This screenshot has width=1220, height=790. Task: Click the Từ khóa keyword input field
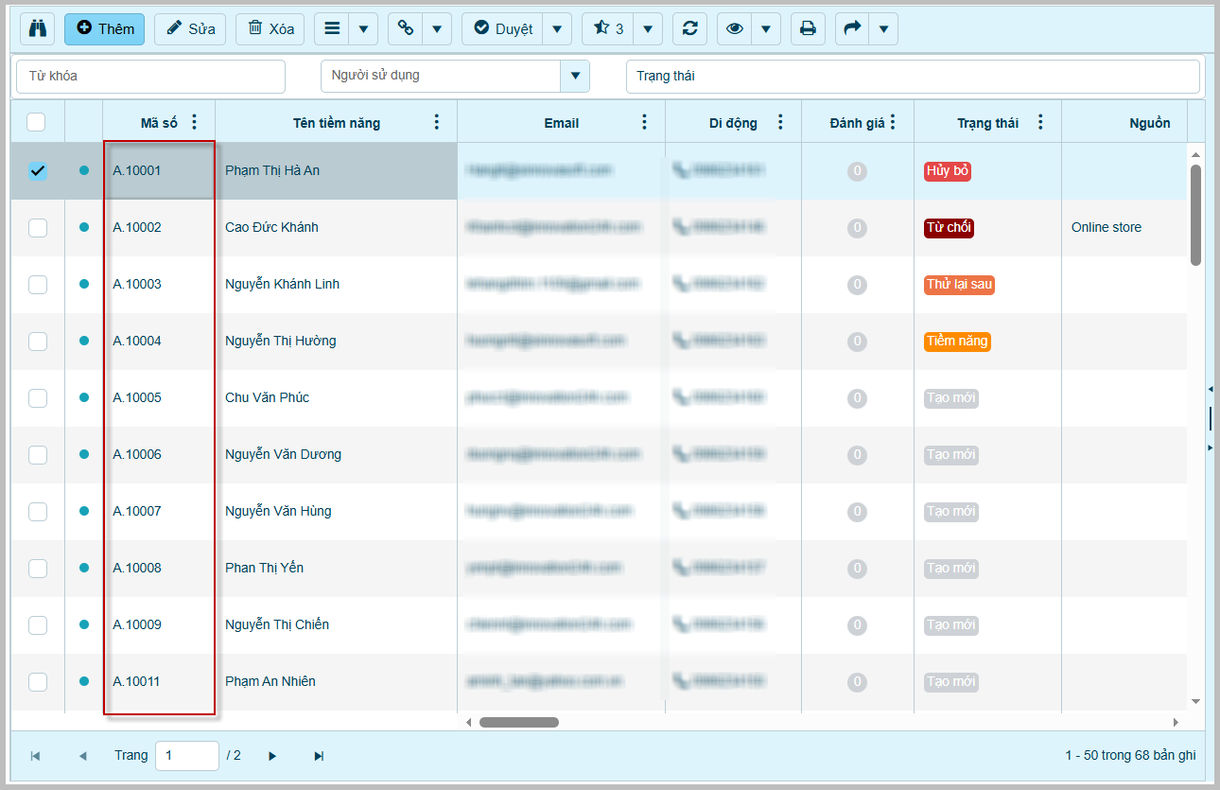150,76
